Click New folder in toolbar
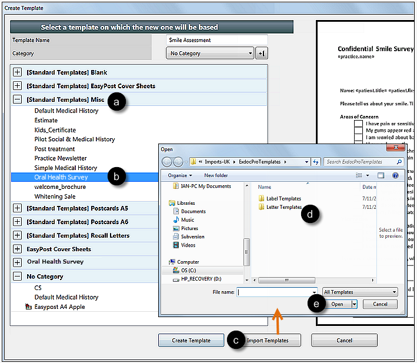Image resolution: width=417 pixels, height=363 pixels. point(216,175)
